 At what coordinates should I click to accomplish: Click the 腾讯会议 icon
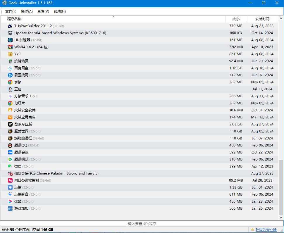10,152
